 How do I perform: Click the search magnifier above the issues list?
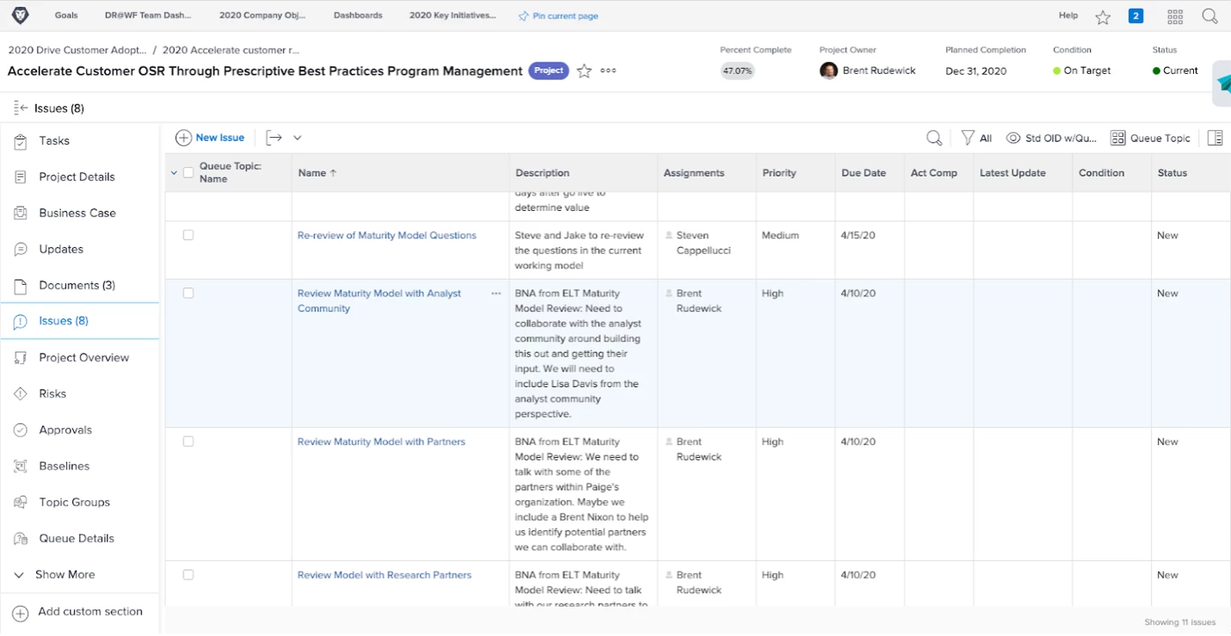934,138
